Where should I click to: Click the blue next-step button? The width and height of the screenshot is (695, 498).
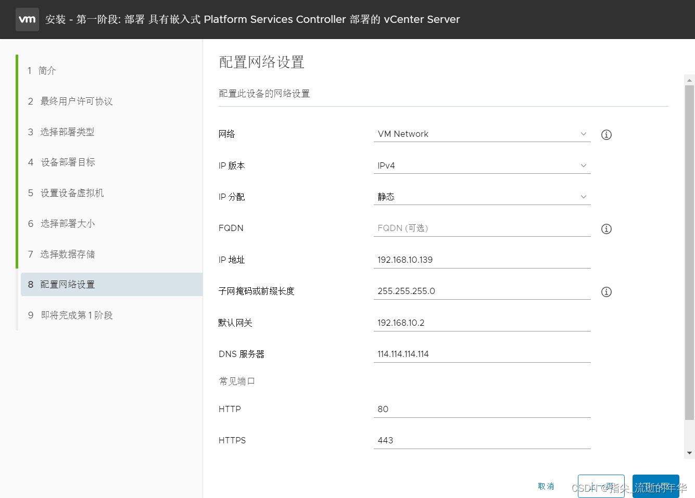[x=656, y=486]
